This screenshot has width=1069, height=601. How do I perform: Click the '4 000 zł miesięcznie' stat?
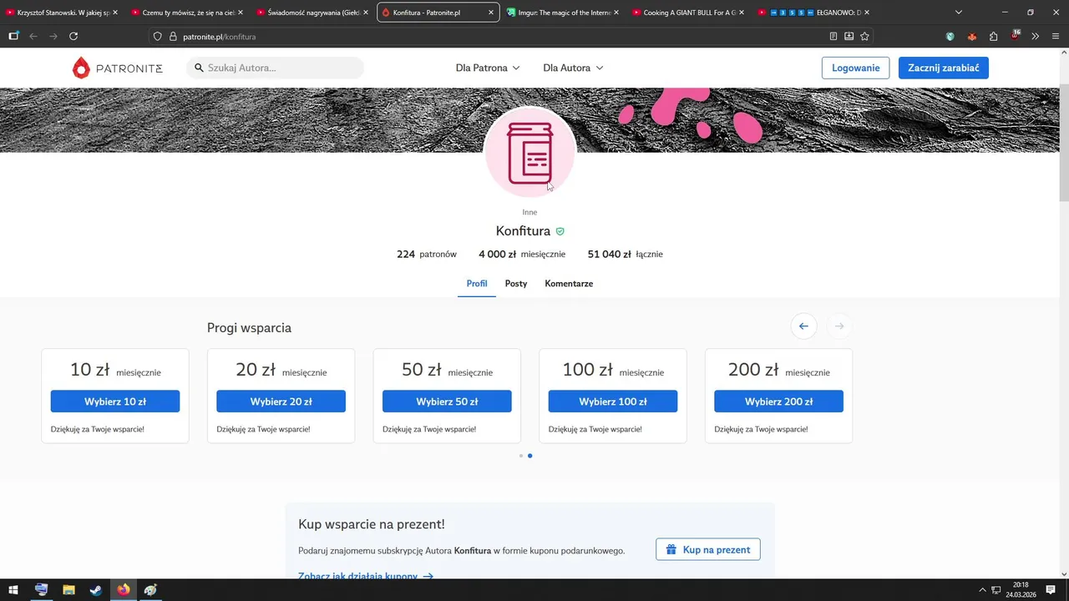[x=522, y=254]
